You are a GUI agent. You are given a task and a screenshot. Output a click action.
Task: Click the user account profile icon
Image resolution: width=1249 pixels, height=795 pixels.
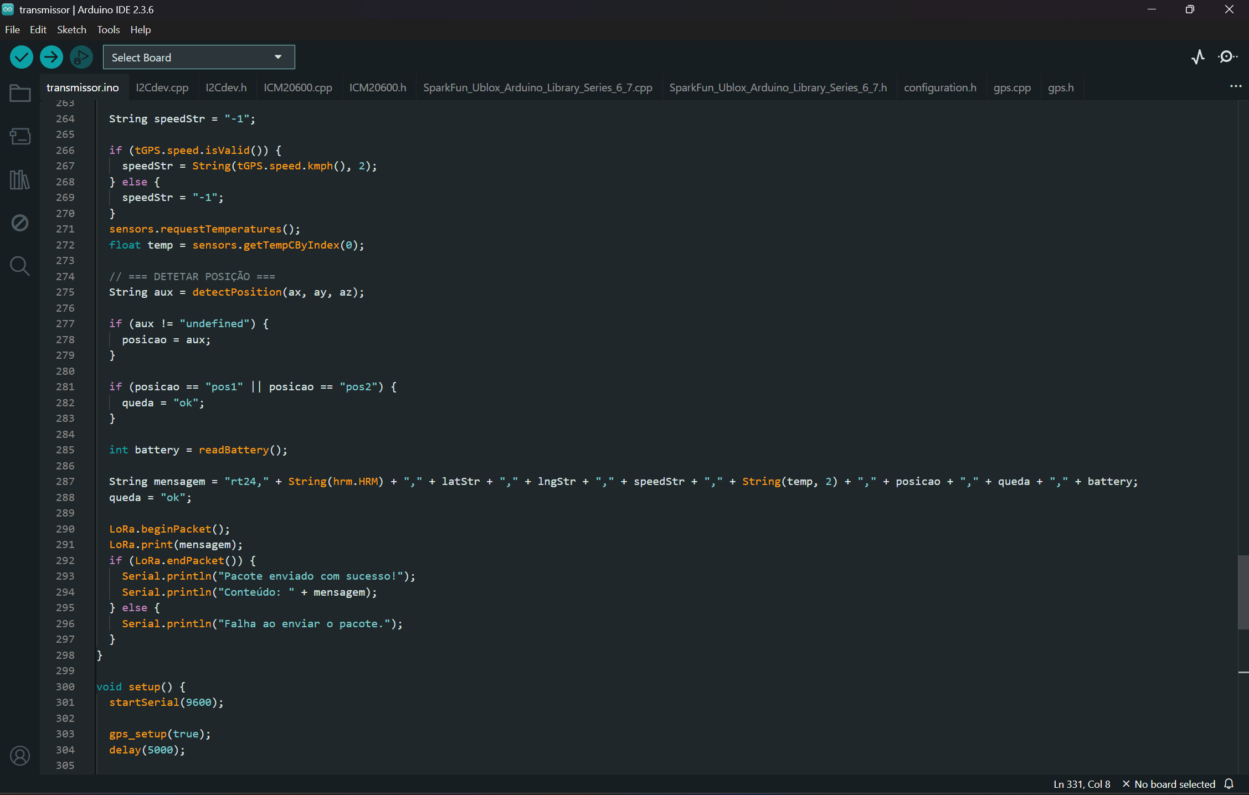click(20, 756)
